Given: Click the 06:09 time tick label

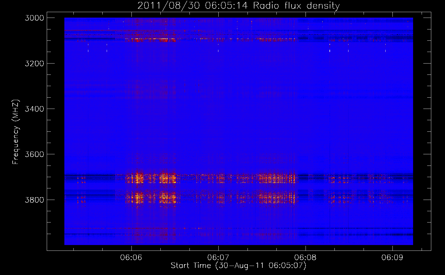Looking at the screenshot, I should 392,258.
